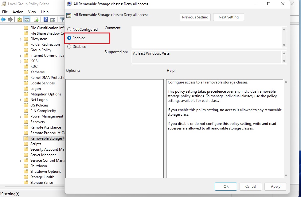The height and width of the screenshot is (197, 301).
Task: Toggle the action pane icon
Action: point(53,19)
